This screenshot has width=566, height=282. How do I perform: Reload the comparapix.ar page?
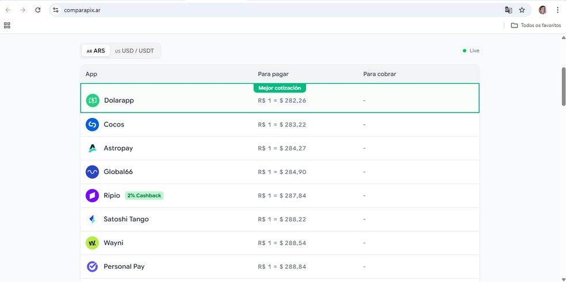pyautogui.click(x=38, y=10)
